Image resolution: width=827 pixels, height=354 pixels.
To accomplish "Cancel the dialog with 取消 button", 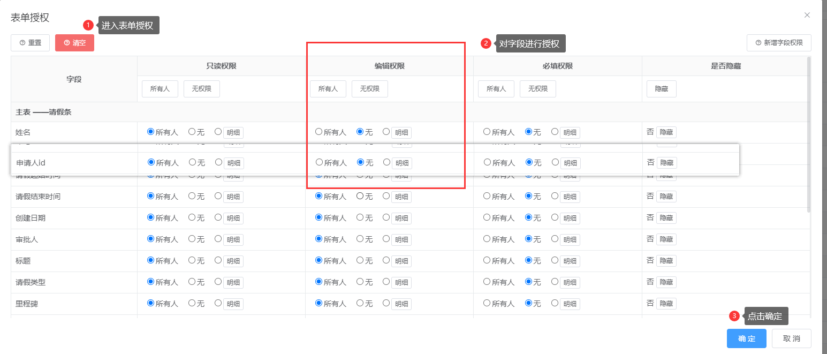I will pyautogui.click(x=791, y=338).
